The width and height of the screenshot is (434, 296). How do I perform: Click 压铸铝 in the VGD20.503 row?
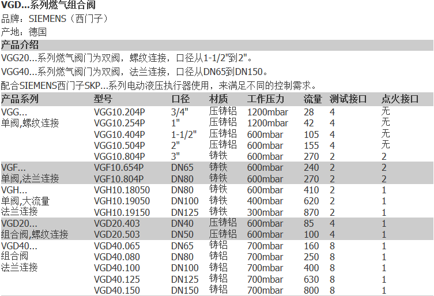point(223,234)
